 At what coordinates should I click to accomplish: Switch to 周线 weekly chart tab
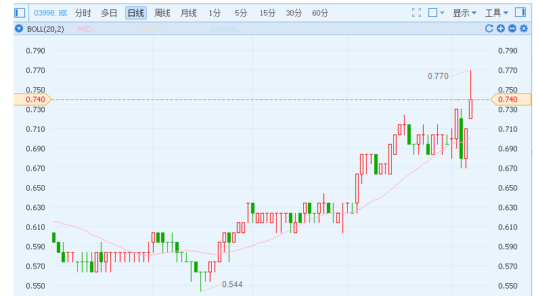point(162,13)
